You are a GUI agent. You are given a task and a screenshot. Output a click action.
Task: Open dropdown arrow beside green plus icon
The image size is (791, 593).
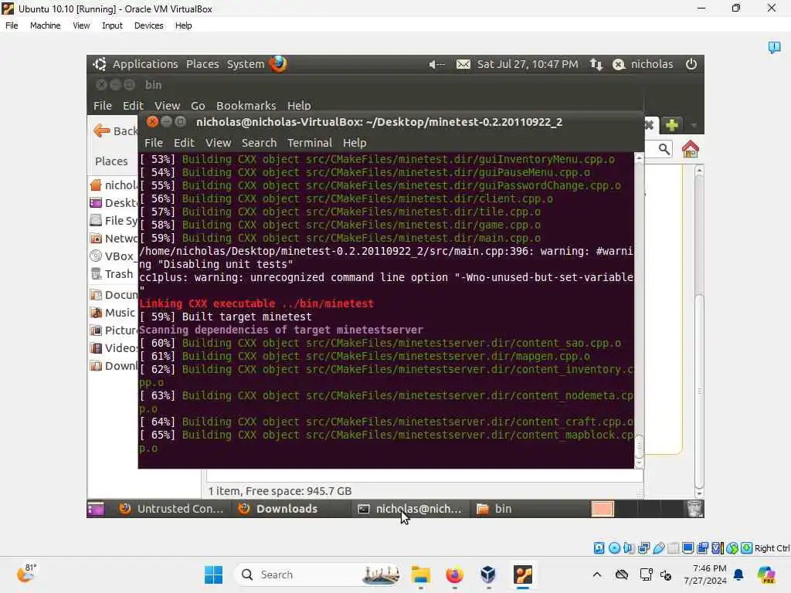694,124
